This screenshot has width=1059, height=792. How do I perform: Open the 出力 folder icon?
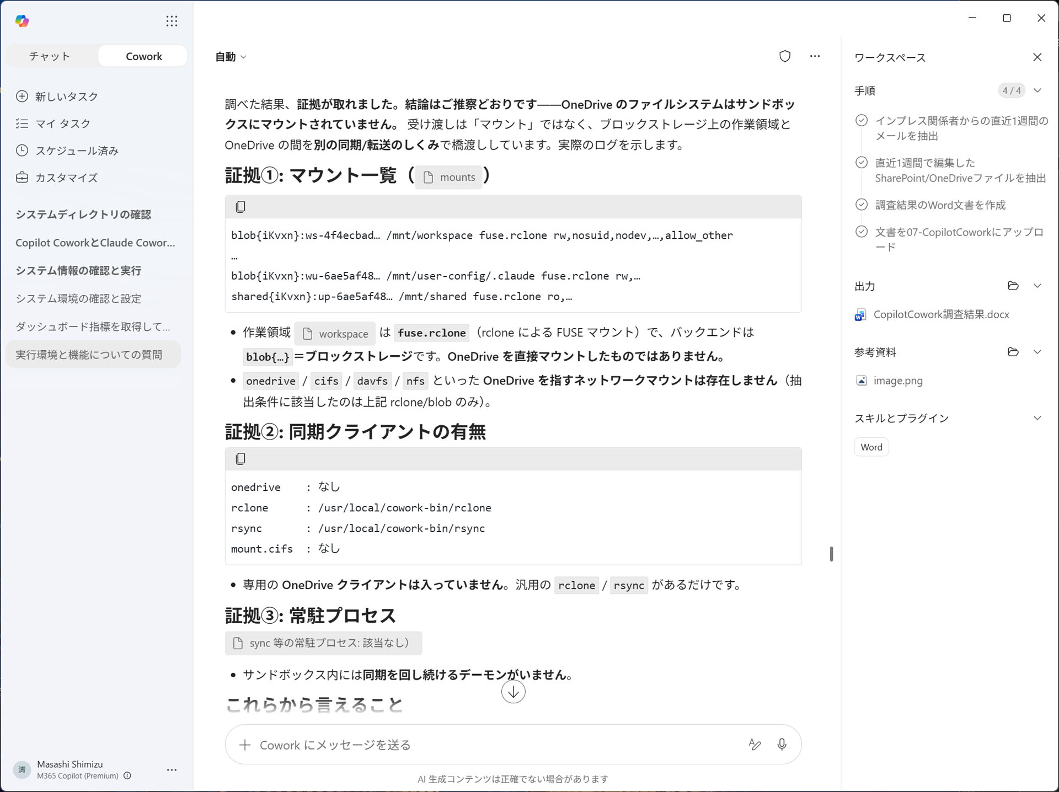click(1013, 286)
